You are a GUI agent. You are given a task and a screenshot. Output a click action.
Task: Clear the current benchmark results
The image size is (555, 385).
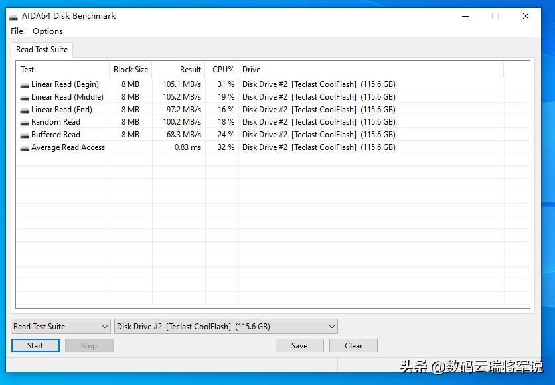pyautogui.click(x=353, y=345)
